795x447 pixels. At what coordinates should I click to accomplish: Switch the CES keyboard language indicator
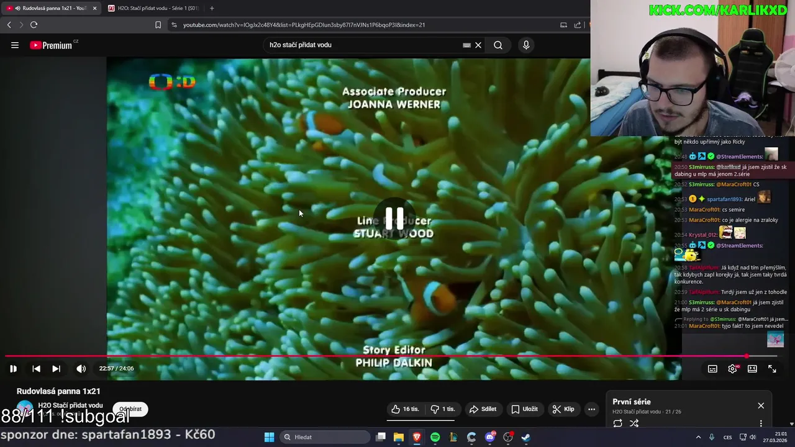coord(727,437)
